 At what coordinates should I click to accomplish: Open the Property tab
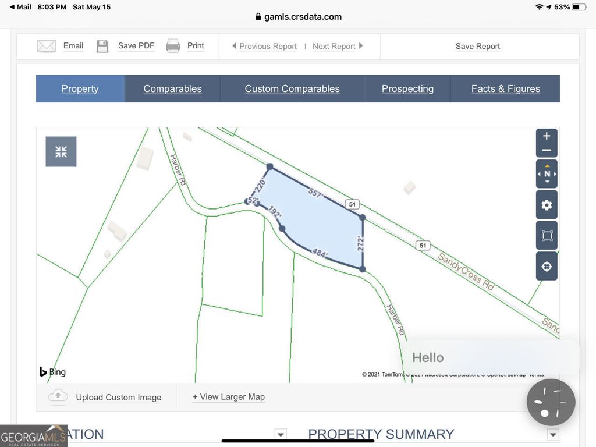pyautogui.click(x=80, y=88)
